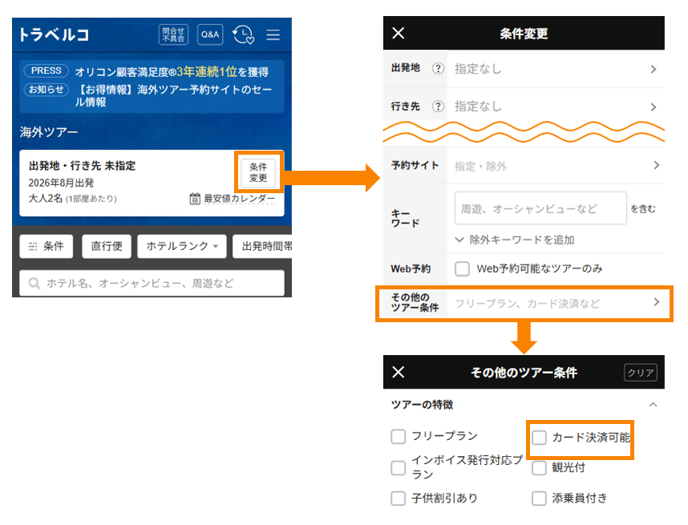The image size is (688, 525).
Task: Click the PRESS tag label
Action: pyautogui.click(x=46, y=71)
